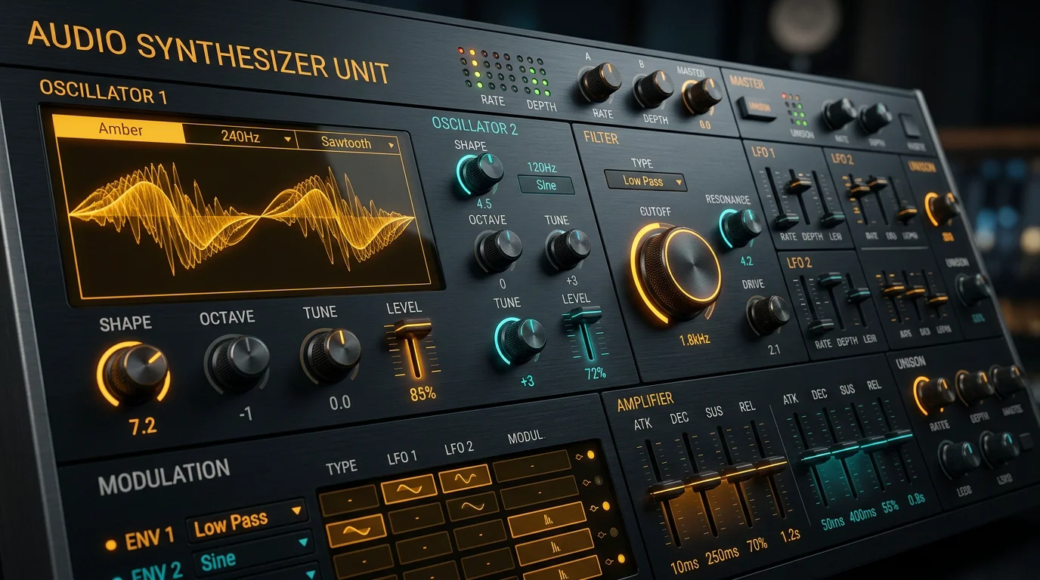Viewport: 1040px width, 580px height.
Task: Click the routing icon beside the top modulation matrix row
Action: coord(580,455)
